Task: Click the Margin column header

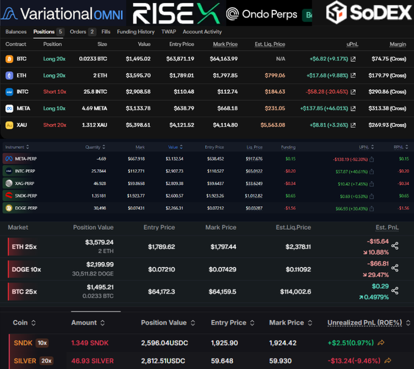Action: click(x=398, y=44)
